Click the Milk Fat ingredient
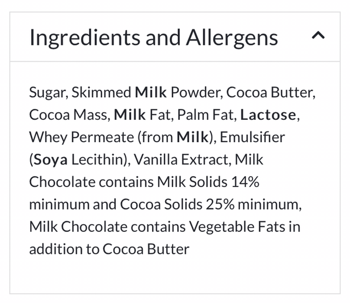350x303 pixels. (x=145, y=114)
